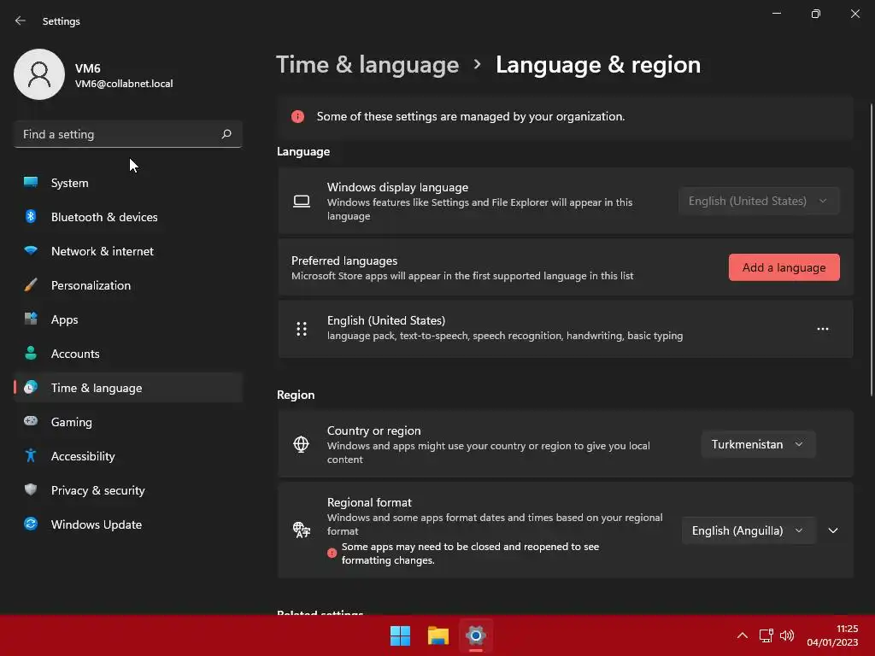The width and height of the screenshot is (875, 656).
Task: Click the Accounts person icon
Action: (x=31, y=353)
